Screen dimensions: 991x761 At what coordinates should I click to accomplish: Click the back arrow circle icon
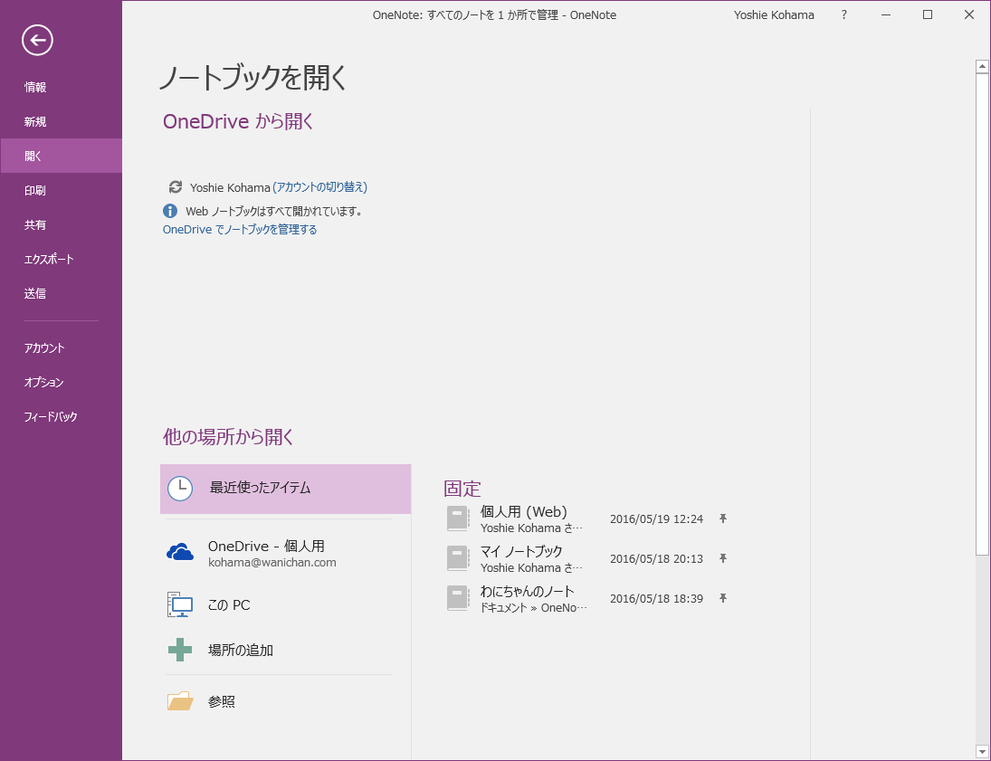[x=37, y=41]
